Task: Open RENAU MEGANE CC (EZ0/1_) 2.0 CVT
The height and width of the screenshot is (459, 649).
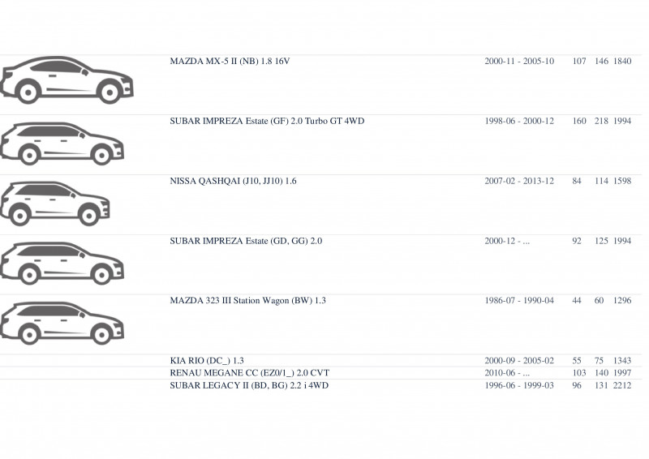Action: [250, 373]
